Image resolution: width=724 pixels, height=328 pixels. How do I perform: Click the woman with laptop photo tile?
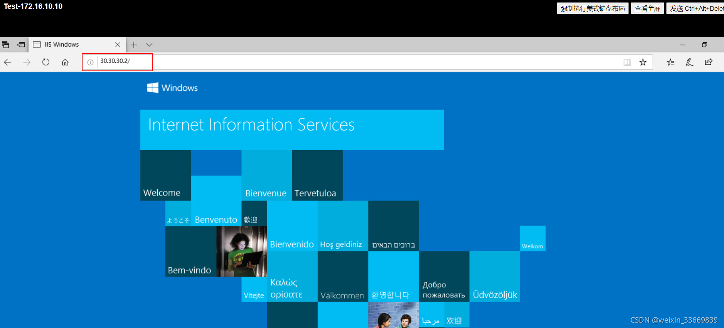pos(241,251)
